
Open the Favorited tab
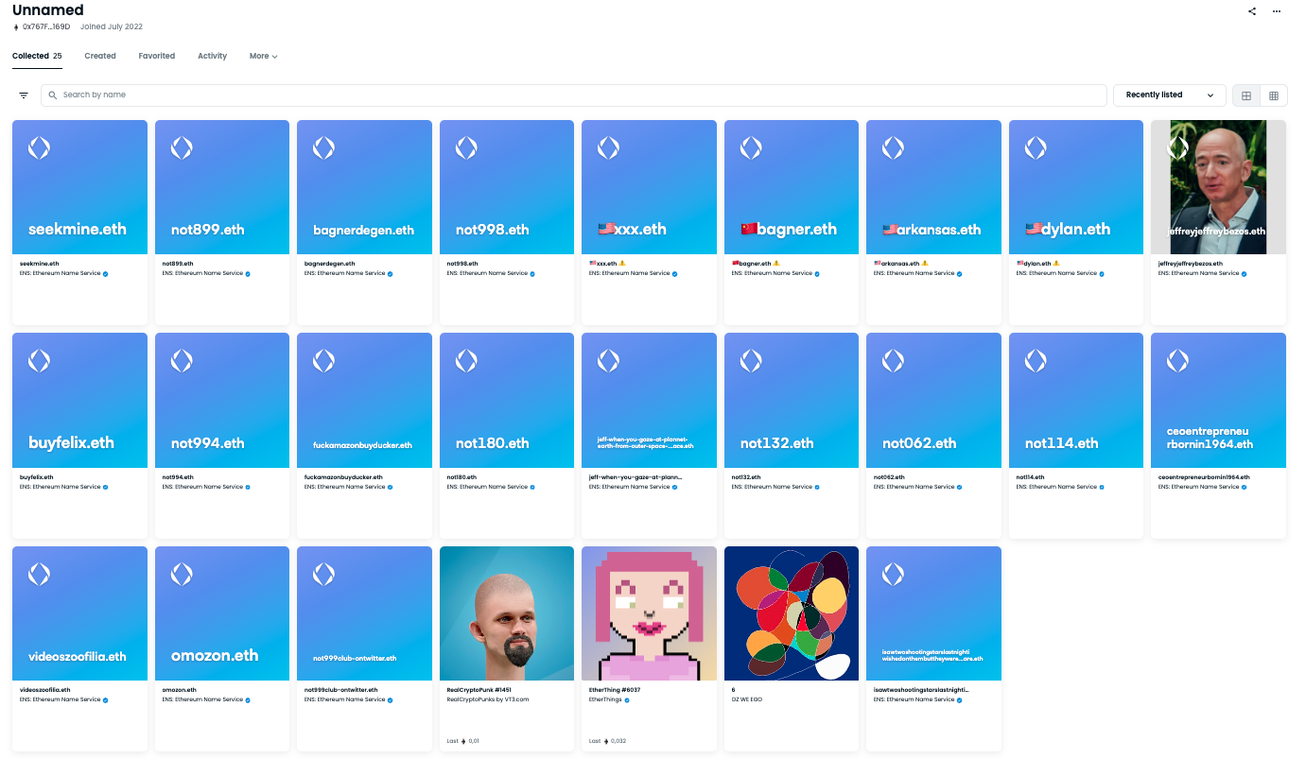[x=157, y=56]
